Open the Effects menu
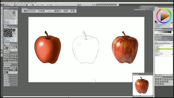This screenshot has width=174, height=98. coord(25,3)
